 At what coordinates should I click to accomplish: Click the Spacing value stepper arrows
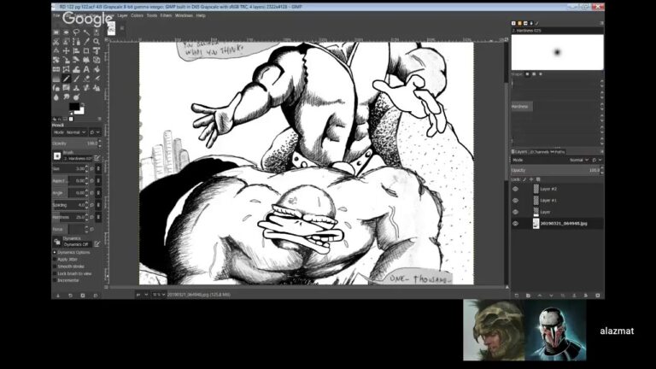(86, 205)
